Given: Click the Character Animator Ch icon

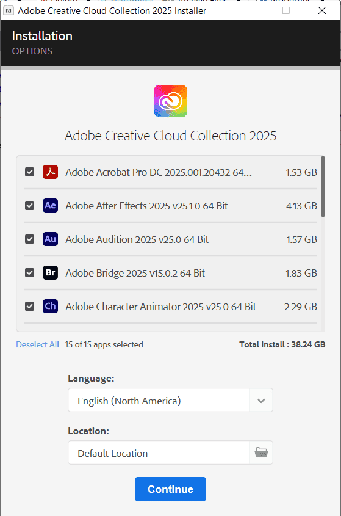Looking at the screenshot, I should coord(50,307).
